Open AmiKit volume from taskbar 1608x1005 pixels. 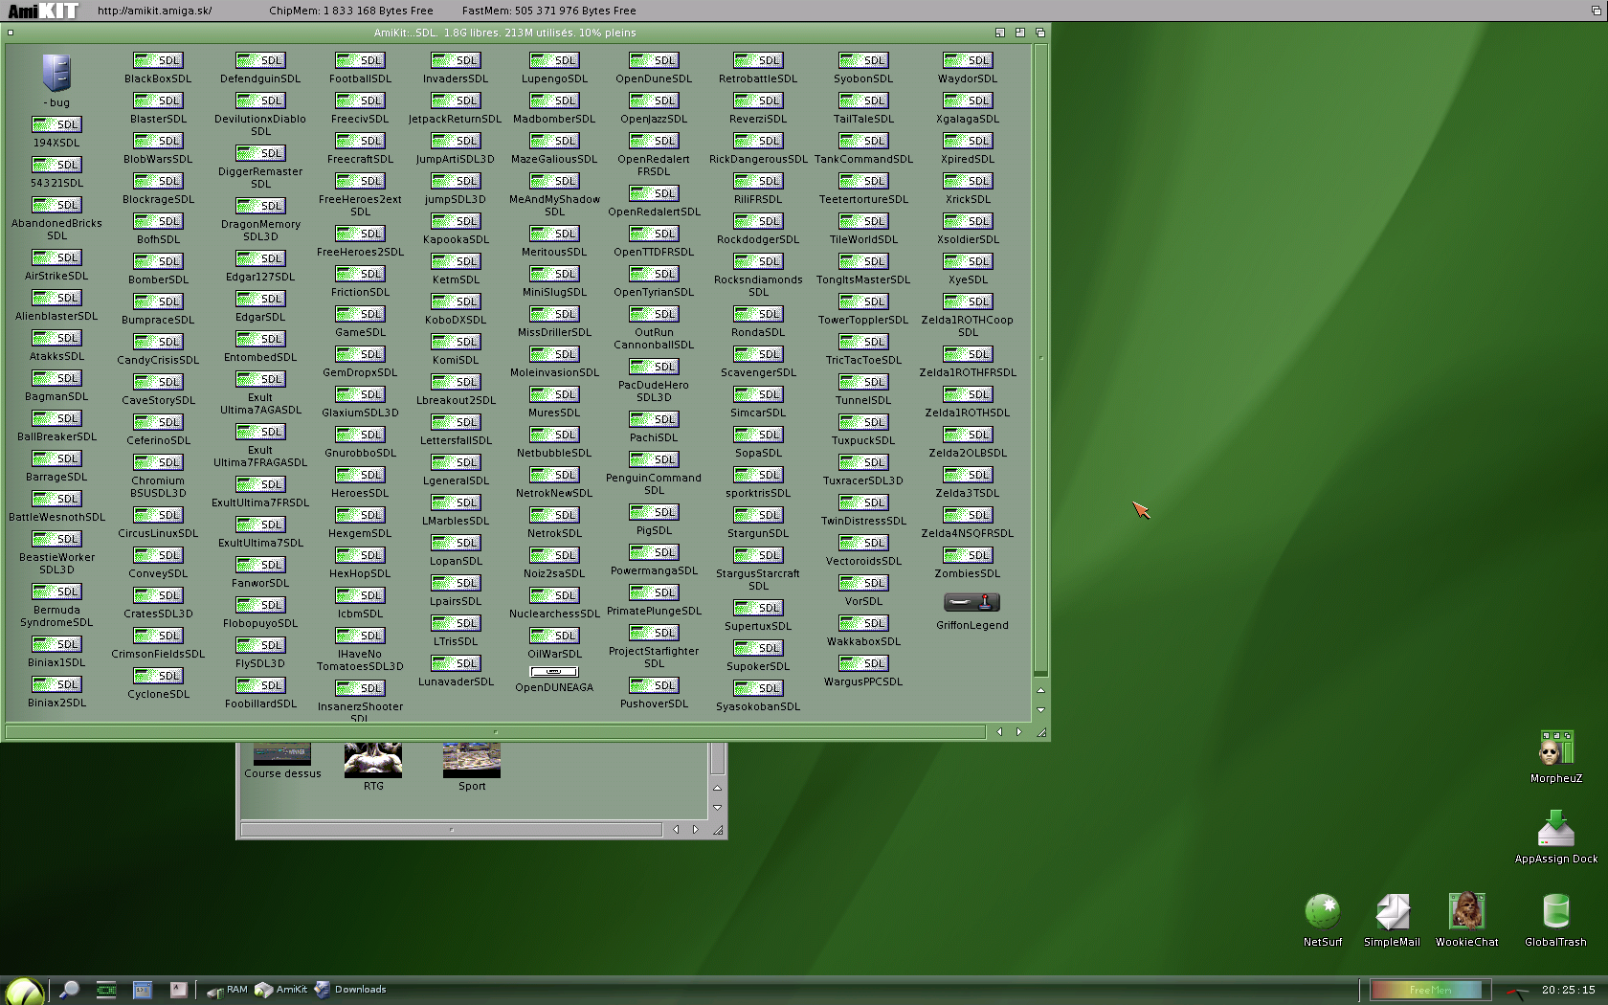281,990
